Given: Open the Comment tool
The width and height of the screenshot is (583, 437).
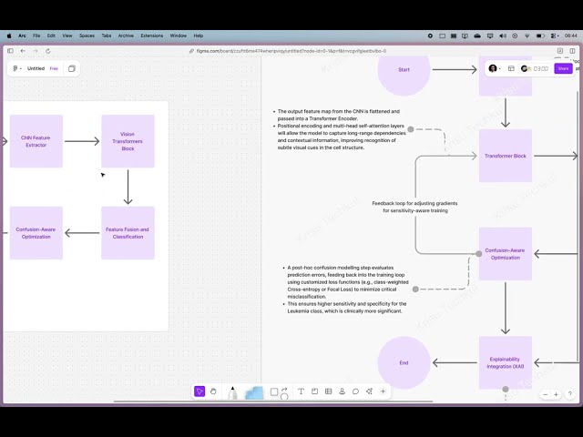Looking at the screenshot, I should tap(355, 391).
